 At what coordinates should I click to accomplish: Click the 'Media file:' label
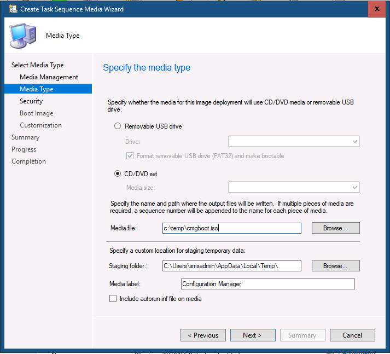coord(124,228)
